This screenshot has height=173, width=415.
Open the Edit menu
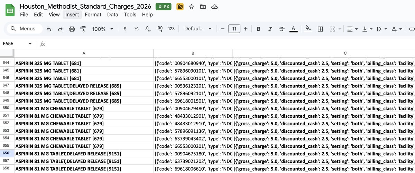[38, 15]
